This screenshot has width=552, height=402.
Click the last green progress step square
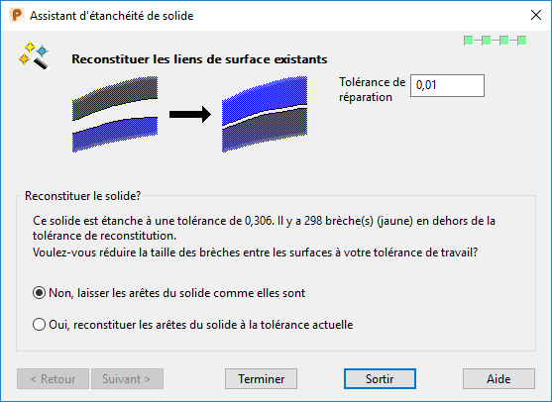coord(522,41)
